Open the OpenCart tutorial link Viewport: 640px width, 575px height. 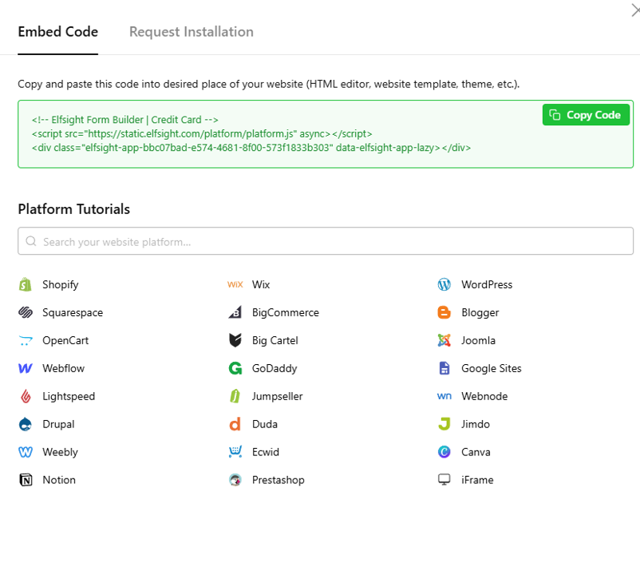tap(65, 340)
